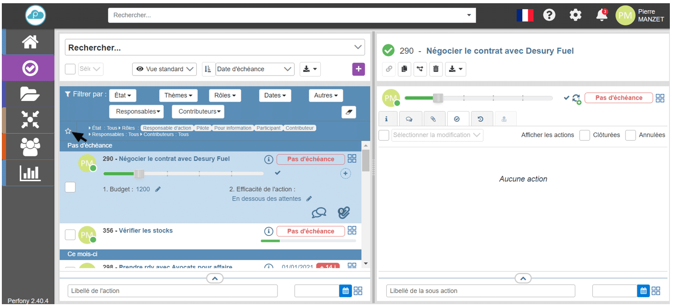The width and height of the screenshot is (674, 306).
Task: Open the notifications bell
Action: 601,15
